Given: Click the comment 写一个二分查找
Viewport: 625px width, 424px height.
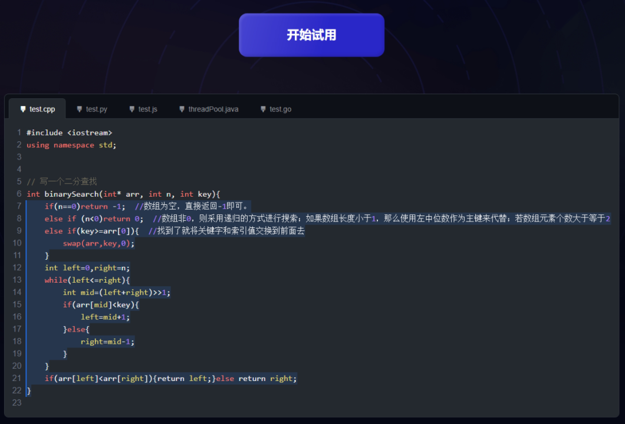Looking at the screenshot, I should pyautogui.click(x=68, y=182).
